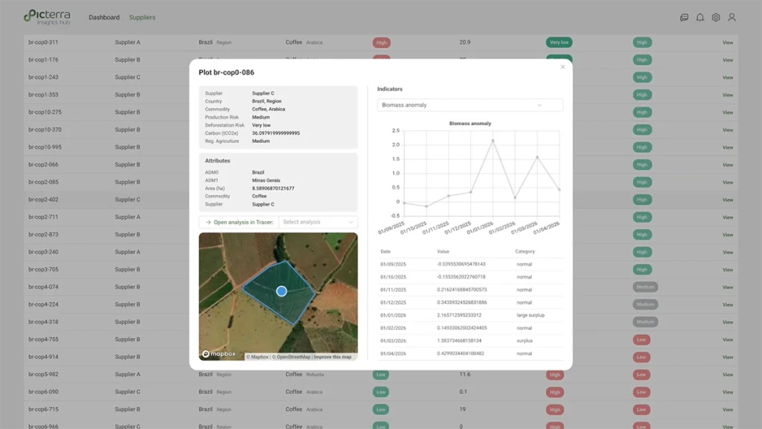Click the value 11.6 in br-cop5-982 row
The width and height of the screenshot is (762, 429).
click(464, 375)
